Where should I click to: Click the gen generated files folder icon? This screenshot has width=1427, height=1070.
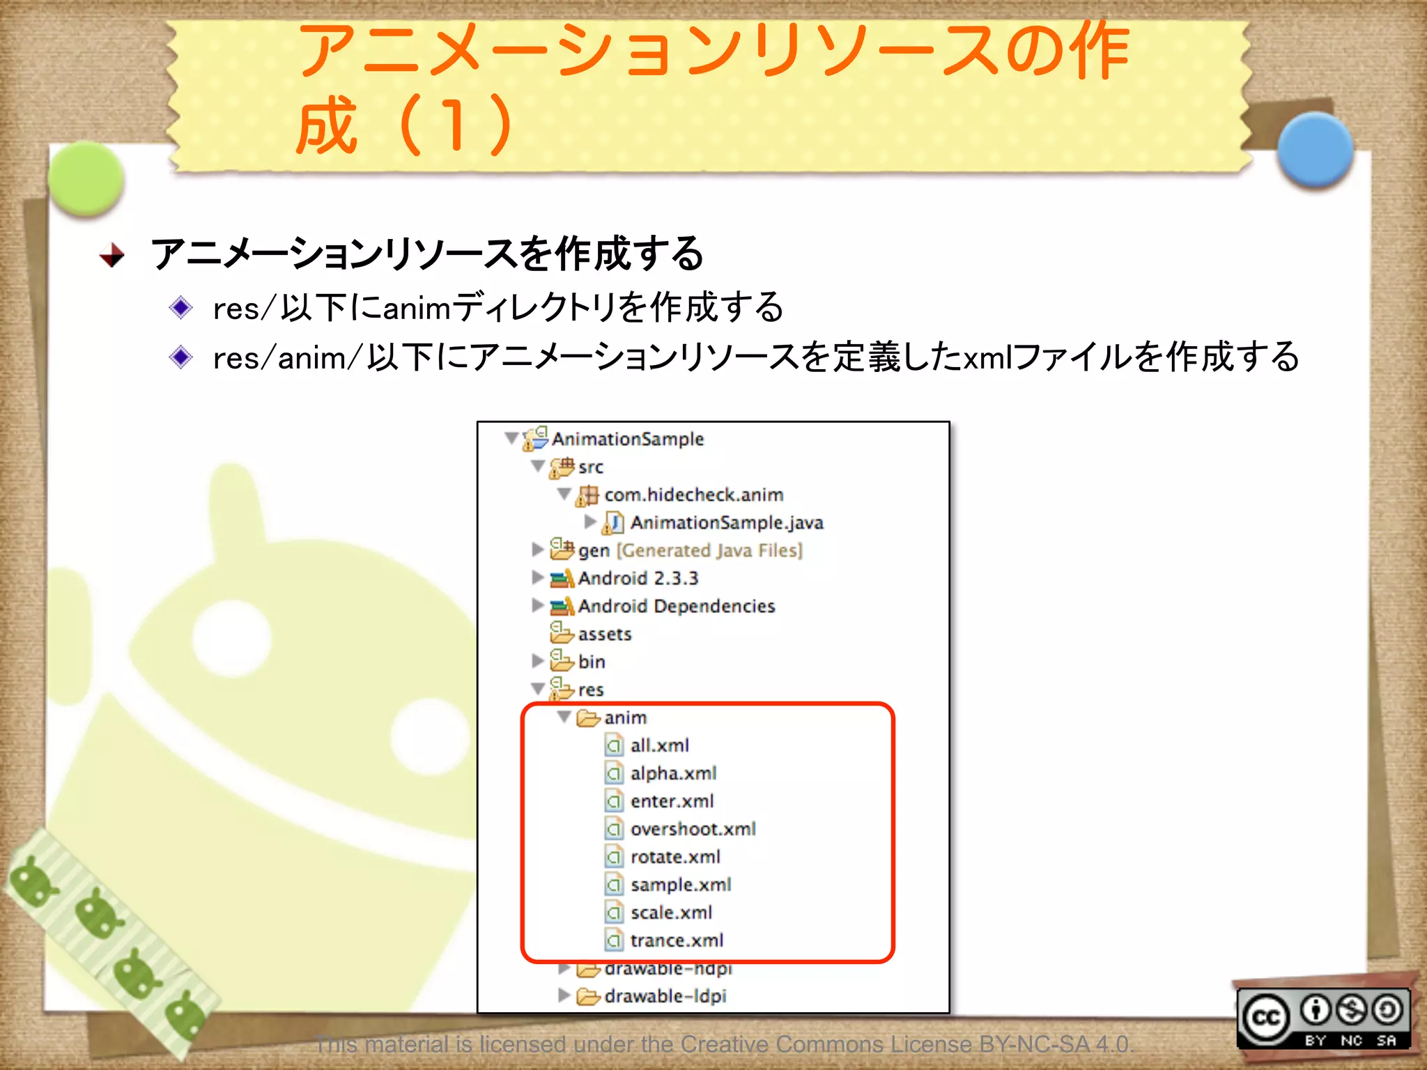(562, 550)
